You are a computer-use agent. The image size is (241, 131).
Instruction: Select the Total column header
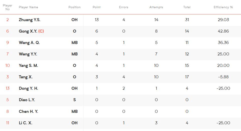(187, 7)
